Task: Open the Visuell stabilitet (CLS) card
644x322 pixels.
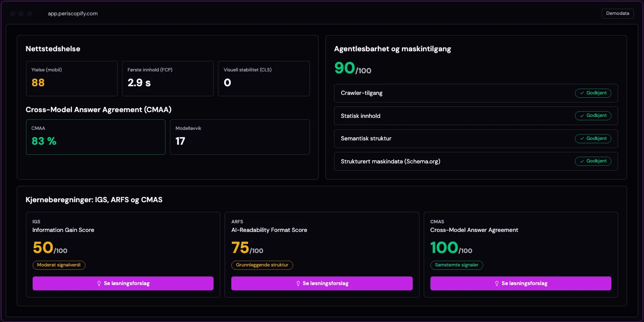Action: point(264,79)
